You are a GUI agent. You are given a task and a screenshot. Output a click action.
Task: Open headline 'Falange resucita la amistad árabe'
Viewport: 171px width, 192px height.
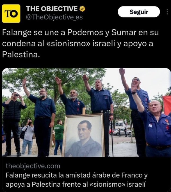click(77, 180)
